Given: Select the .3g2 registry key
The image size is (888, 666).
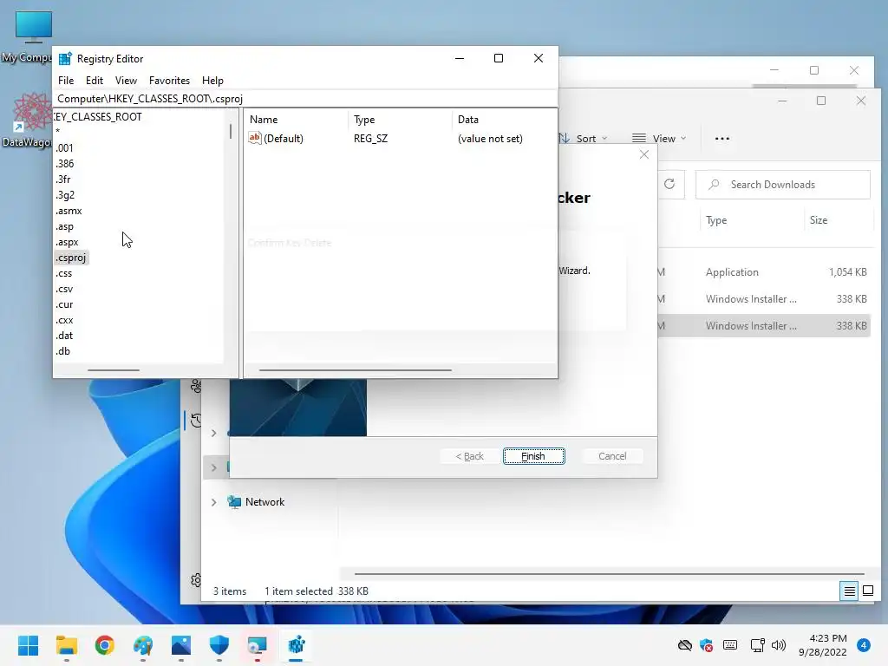Looking at the screenshot, I should (65, 195).
